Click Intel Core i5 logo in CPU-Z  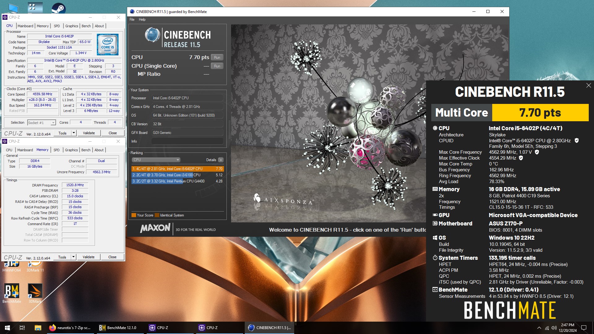coord(108,45)
